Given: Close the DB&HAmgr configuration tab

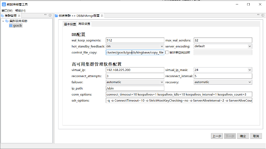Looking at the screenshot, I should (102, 16).
